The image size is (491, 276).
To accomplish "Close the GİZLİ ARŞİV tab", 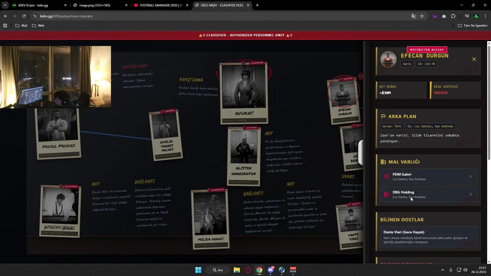I will tap(248, 5).
